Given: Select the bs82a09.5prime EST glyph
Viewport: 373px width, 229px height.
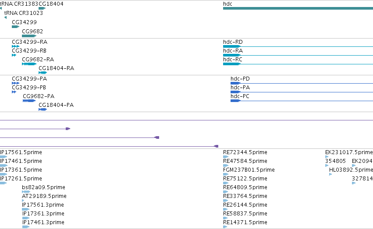Looking at the screenshot, I should click(26, 192).
